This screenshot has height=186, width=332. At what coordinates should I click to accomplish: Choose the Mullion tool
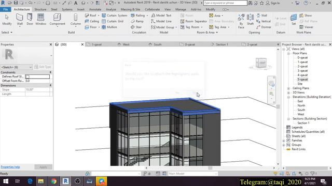(109, 27)
